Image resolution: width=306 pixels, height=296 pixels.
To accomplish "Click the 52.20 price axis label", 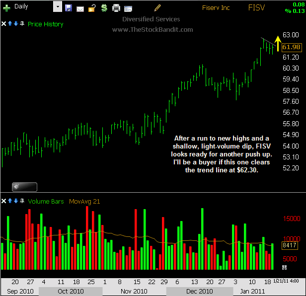I will [x=291, y=168].
